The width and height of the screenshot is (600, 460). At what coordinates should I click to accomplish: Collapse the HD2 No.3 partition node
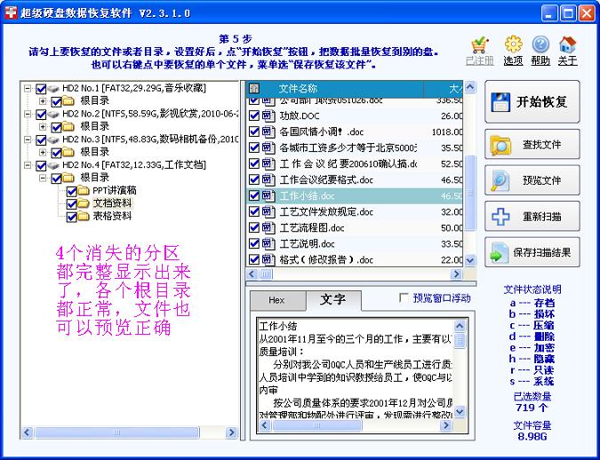click(x=28, y=139)
